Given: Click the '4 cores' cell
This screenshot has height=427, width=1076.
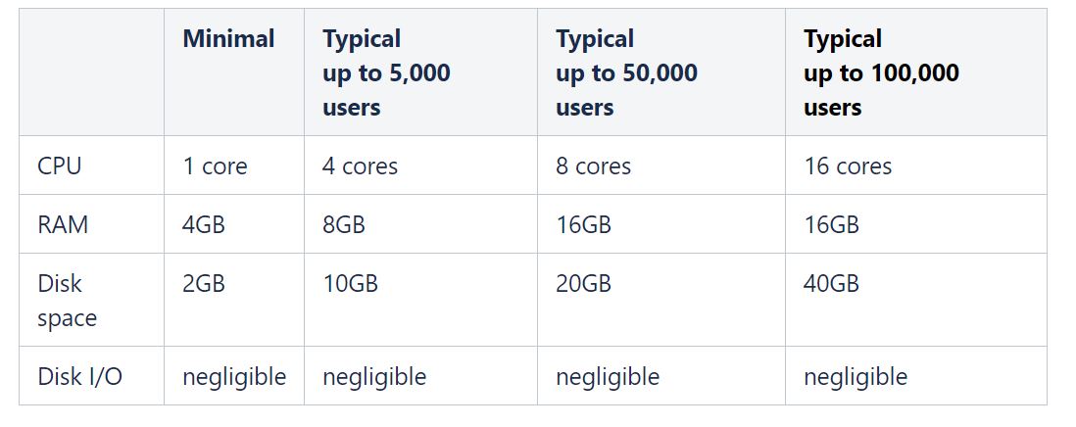Looking at the screenshot, I should [x=361, y=166].
